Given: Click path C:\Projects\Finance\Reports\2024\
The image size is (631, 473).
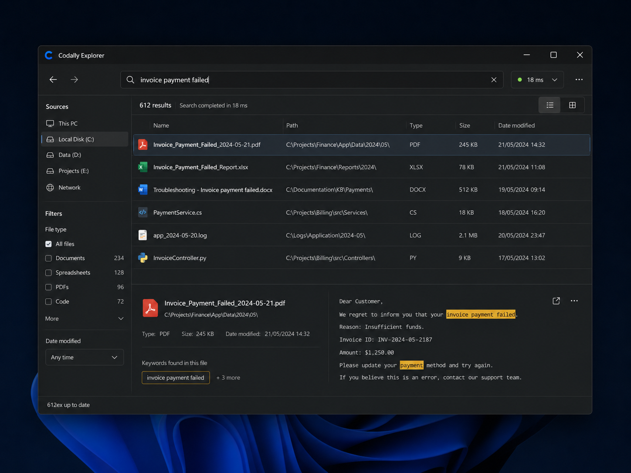Looking at the screenshot, I should [x=331, y=167].
